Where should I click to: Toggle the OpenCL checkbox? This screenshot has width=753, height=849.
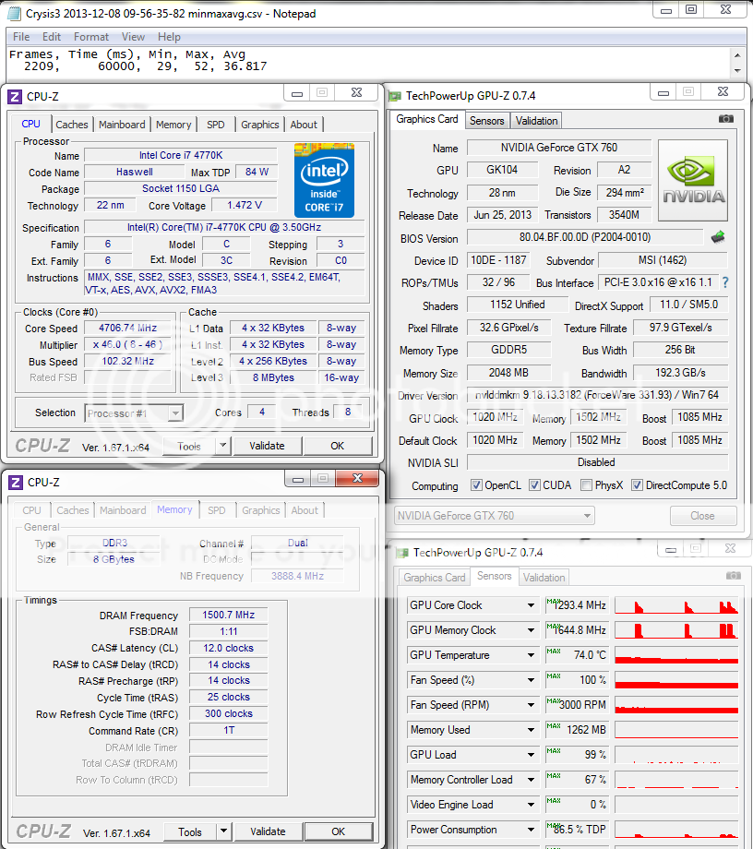(x=476, y=485)
